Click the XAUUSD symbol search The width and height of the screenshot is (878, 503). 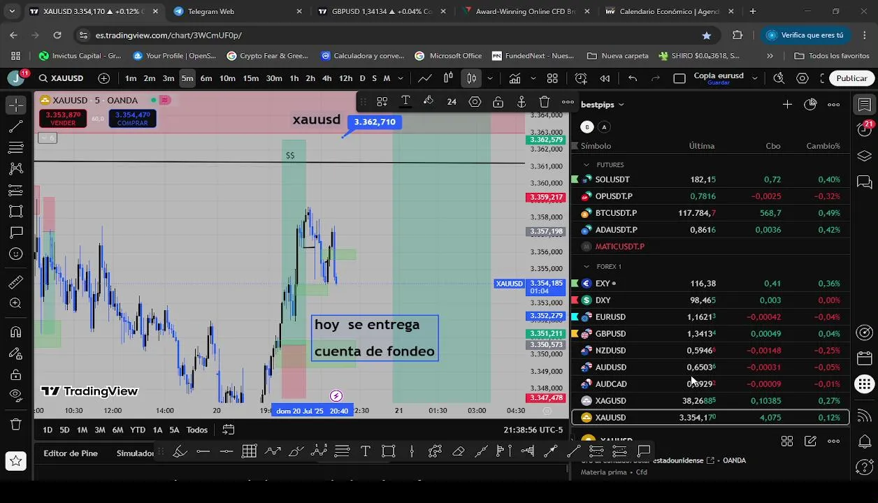point(62,78)
